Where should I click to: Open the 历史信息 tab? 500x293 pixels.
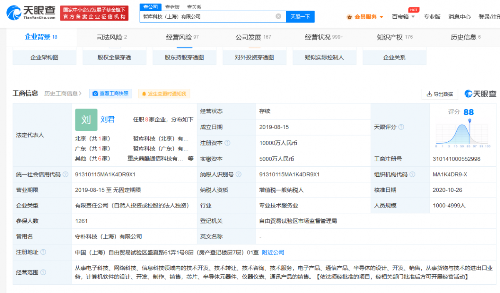pos(465,37)
